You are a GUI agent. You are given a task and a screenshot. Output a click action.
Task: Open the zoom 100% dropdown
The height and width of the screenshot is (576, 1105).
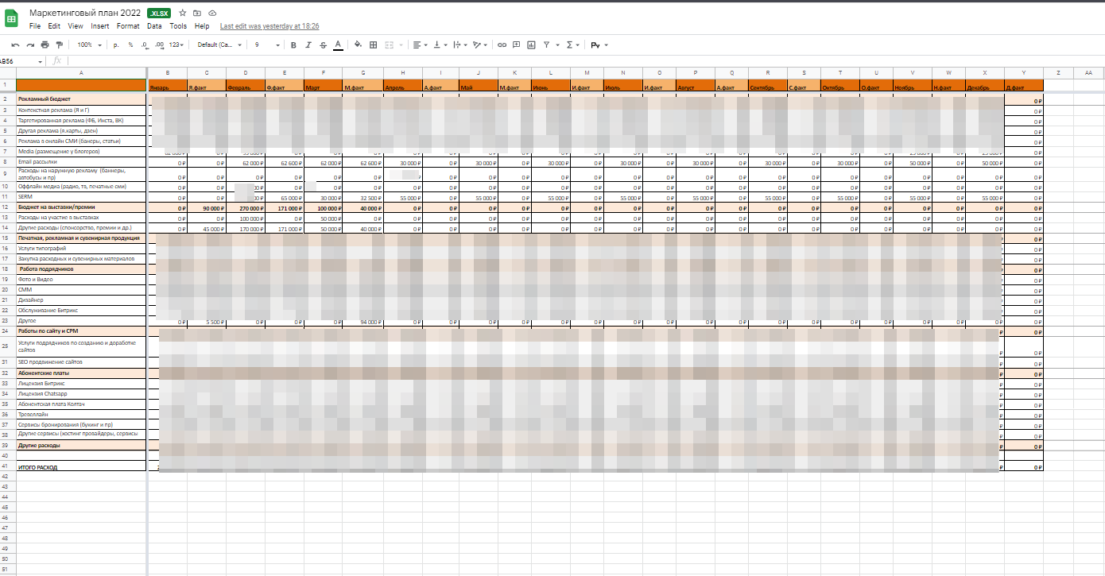(x=87, y=45)
